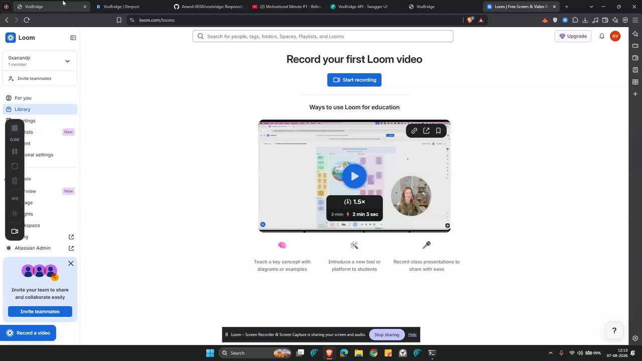Open the AV profile avatar menu
The height and width of the screenshot is (361, 642).
point(615,36)
